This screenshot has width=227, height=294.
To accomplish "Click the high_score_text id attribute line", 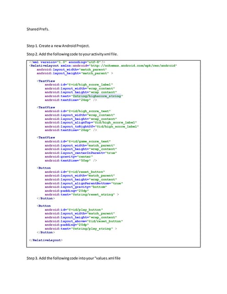I will pos(78,111).
